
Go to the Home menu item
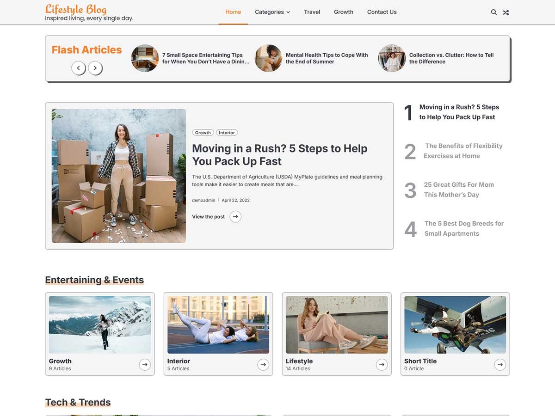[x=233, y=12]
